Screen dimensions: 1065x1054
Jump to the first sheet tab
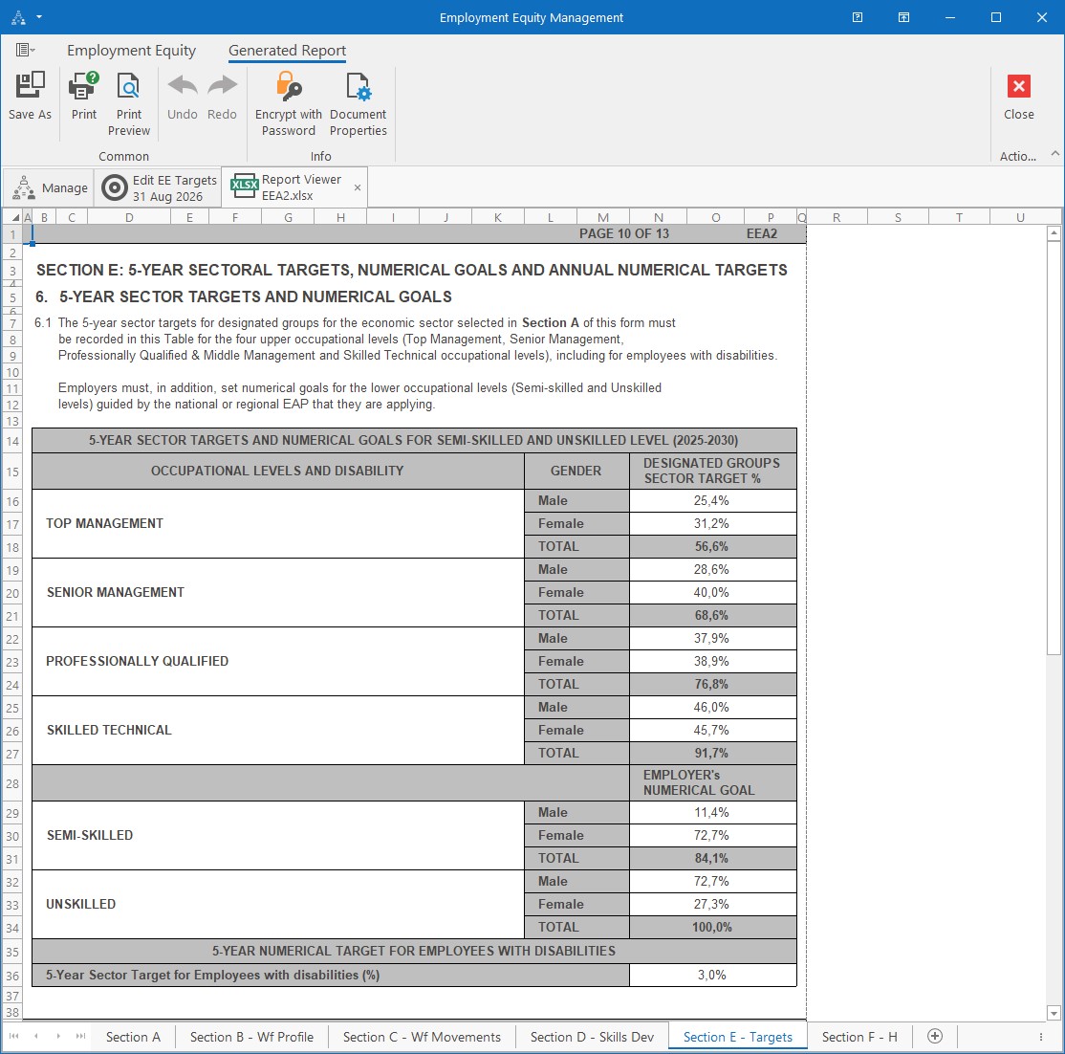(x=13, y=1037)
